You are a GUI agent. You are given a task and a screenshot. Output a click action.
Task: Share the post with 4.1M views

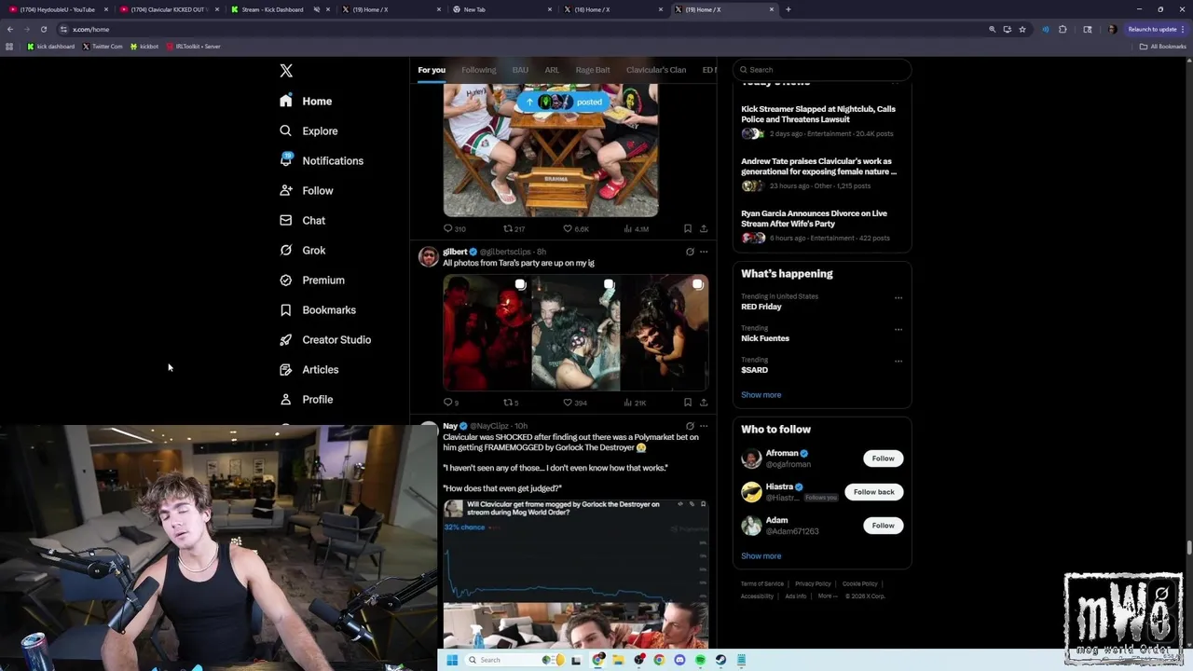click(x=704, y=228)
